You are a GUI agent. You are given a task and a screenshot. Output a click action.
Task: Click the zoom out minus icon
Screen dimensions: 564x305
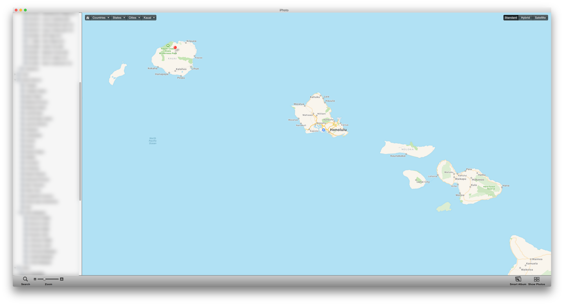pos(35,279)
